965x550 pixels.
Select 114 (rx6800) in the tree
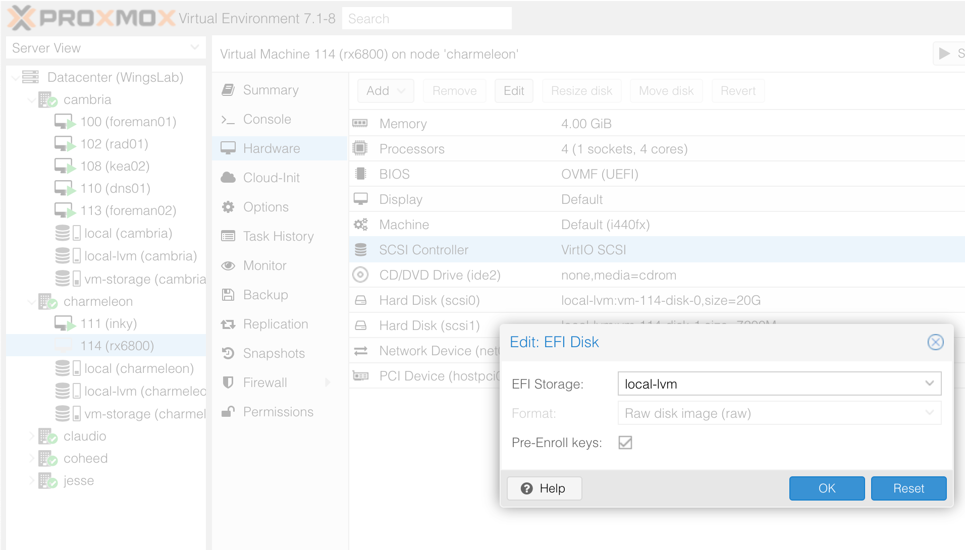106,346
